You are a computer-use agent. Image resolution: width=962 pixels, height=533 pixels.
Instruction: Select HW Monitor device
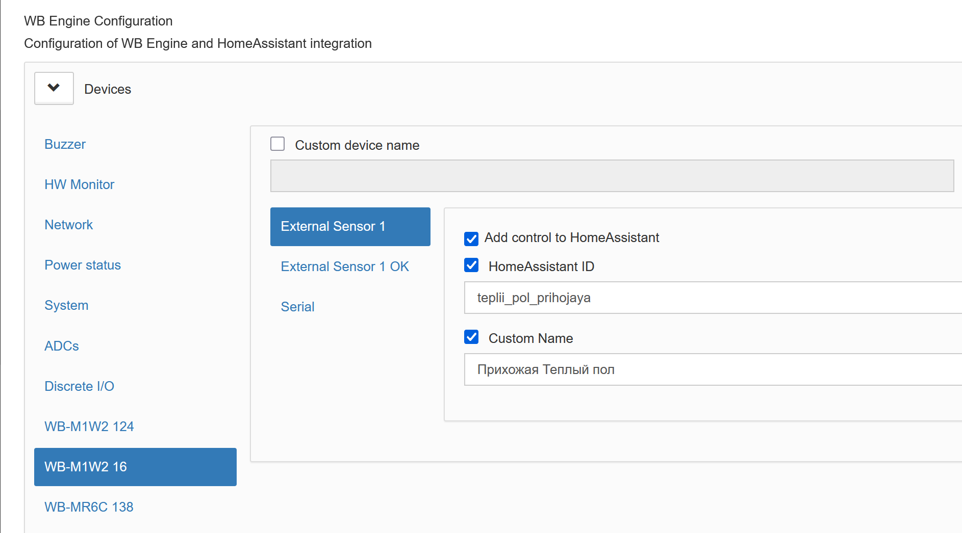pos(79,184)
